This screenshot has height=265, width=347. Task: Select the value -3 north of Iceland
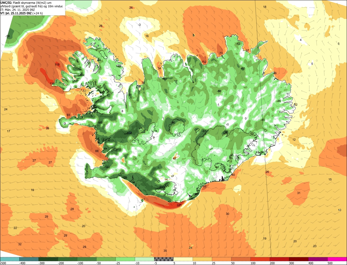tap(139, 25)
